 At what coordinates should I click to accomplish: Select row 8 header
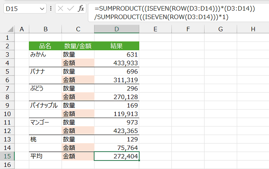point(7,97)
